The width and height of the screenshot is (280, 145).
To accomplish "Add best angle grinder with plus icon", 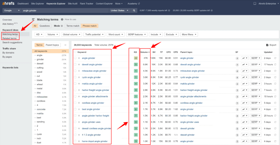I will pyautogui.click(x=79, y=109).
